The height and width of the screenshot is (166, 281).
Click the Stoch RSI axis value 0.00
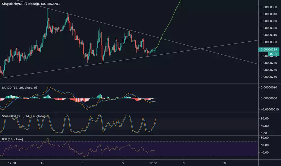(x=264, y=133)
